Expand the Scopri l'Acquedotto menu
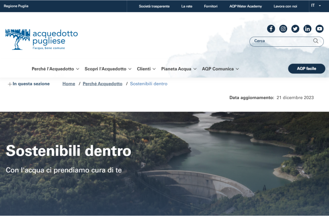 click(108, 69)
